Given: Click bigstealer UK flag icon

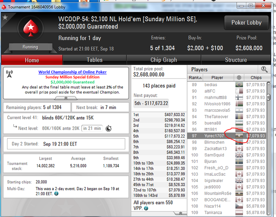Looking at the screenshot, I should tap(239, 180).
